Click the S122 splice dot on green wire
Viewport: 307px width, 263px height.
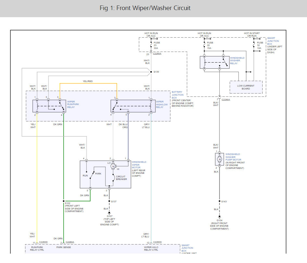coord(63,201)
